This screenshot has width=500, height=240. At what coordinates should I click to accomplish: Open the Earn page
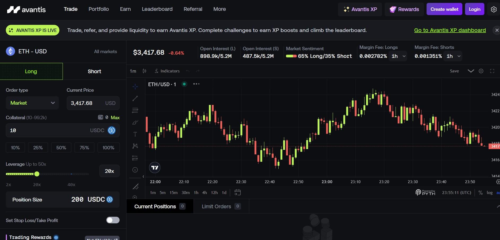coord(125,9)
